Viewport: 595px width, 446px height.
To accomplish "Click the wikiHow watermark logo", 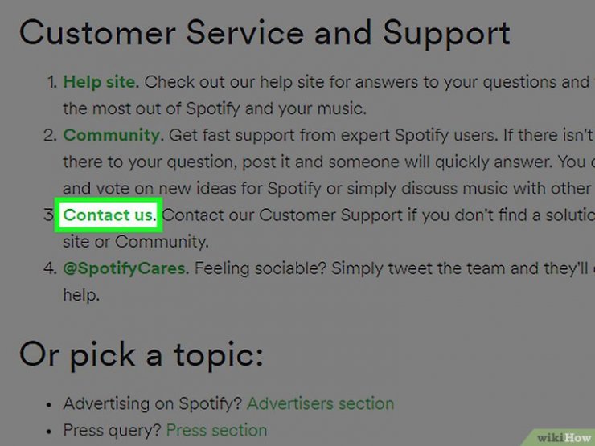I will (x=564, y=438).
